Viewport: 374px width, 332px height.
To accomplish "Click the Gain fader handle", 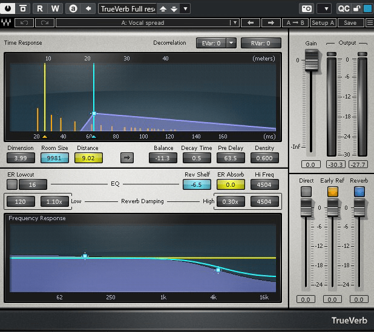I will click(310, 60).
